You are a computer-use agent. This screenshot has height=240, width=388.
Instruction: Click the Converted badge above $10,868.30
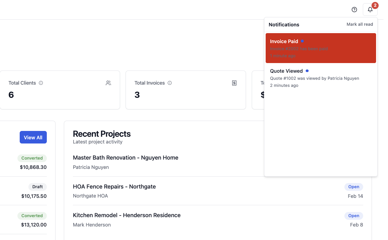(x=32, y=158)
